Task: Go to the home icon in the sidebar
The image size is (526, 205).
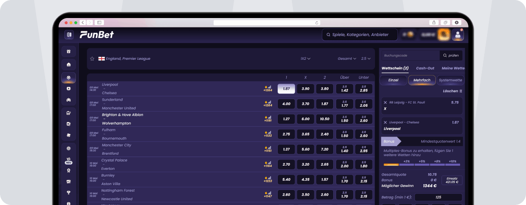Action: tap(69, 65)
